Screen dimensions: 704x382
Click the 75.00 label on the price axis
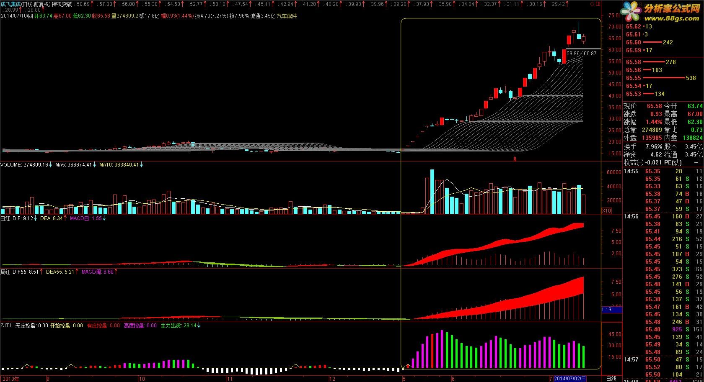614,15
